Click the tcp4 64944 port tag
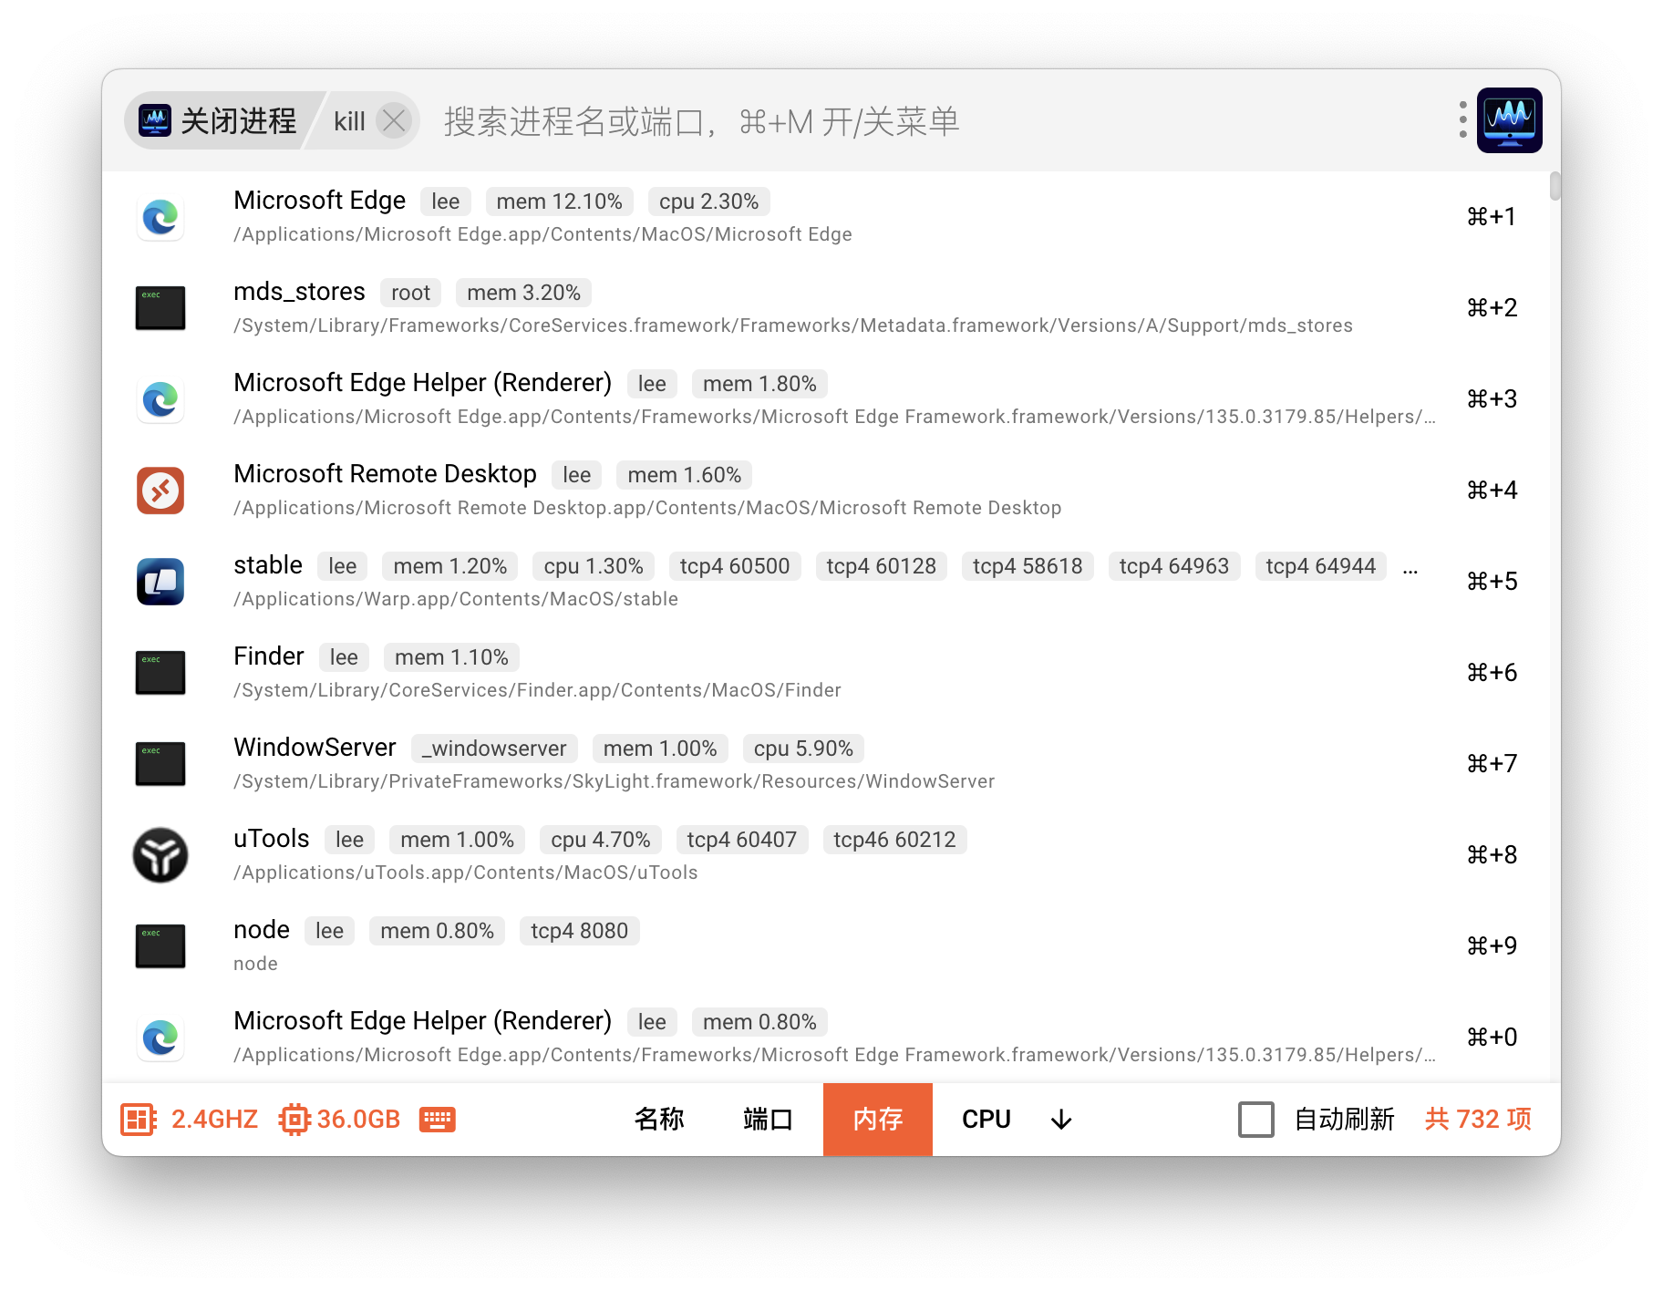 pyautogui.click(x=1320, y=566)
